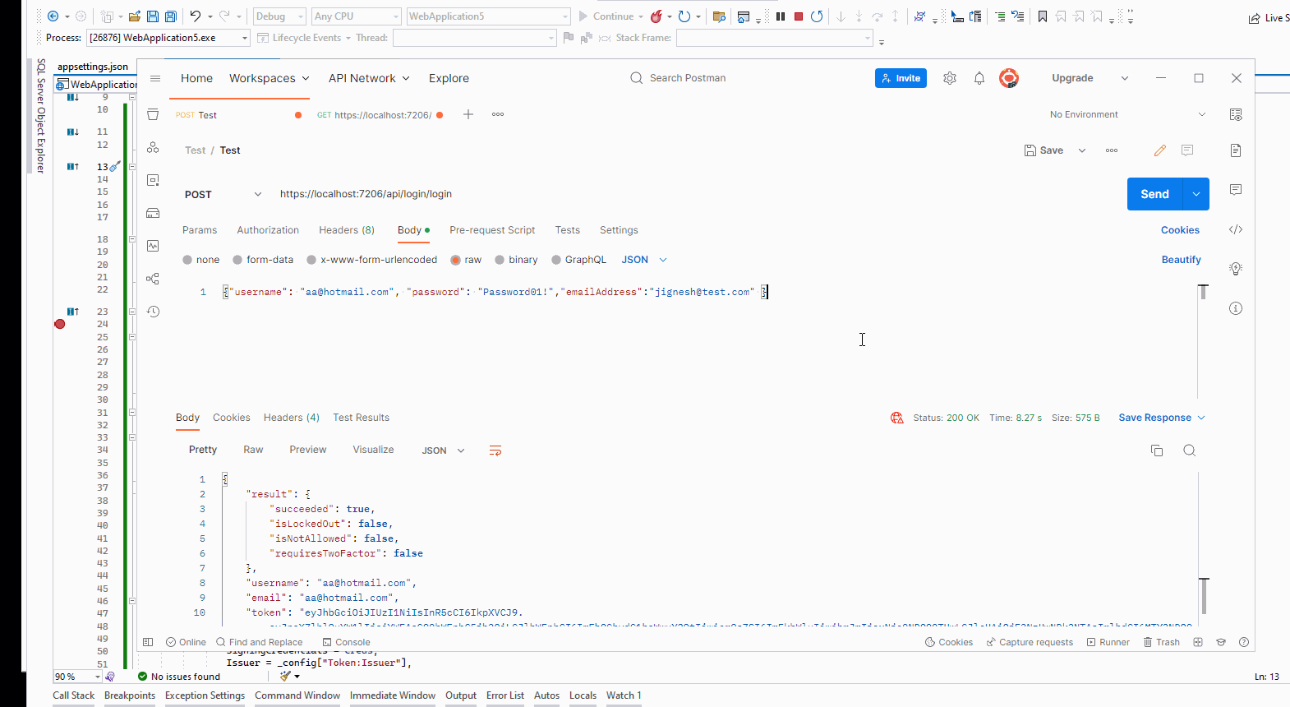1290x707 pixels.
Task: Click the Search Postman field
Action: [687, 78]
